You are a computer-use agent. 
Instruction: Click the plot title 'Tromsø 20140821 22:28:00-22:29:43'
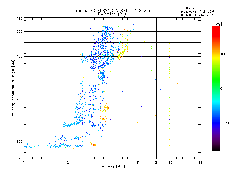112,10
